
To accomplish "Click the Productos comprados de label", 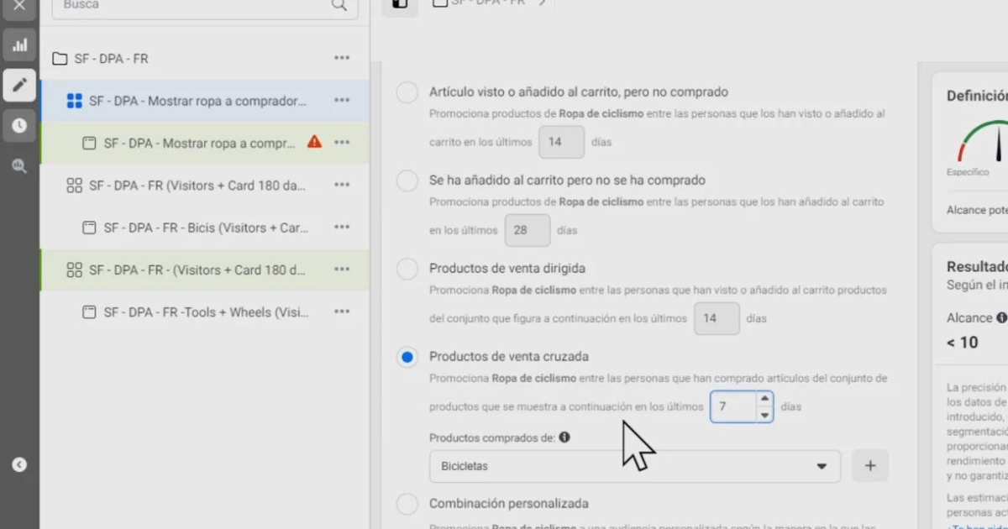I will (491, 437).
